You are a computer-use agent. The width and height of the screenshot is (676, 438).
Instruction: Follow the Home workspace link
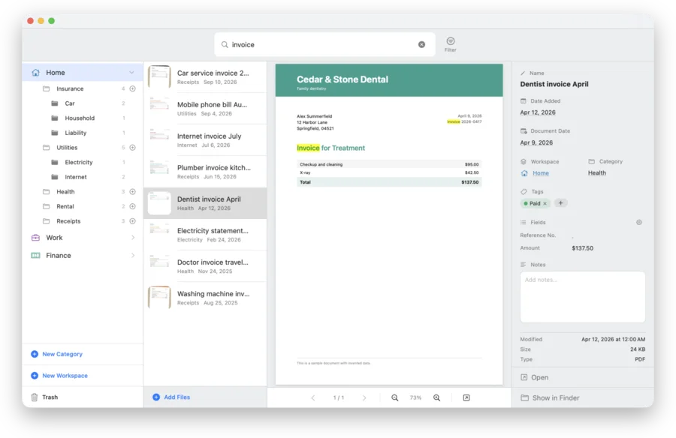[x=541, y=173]
